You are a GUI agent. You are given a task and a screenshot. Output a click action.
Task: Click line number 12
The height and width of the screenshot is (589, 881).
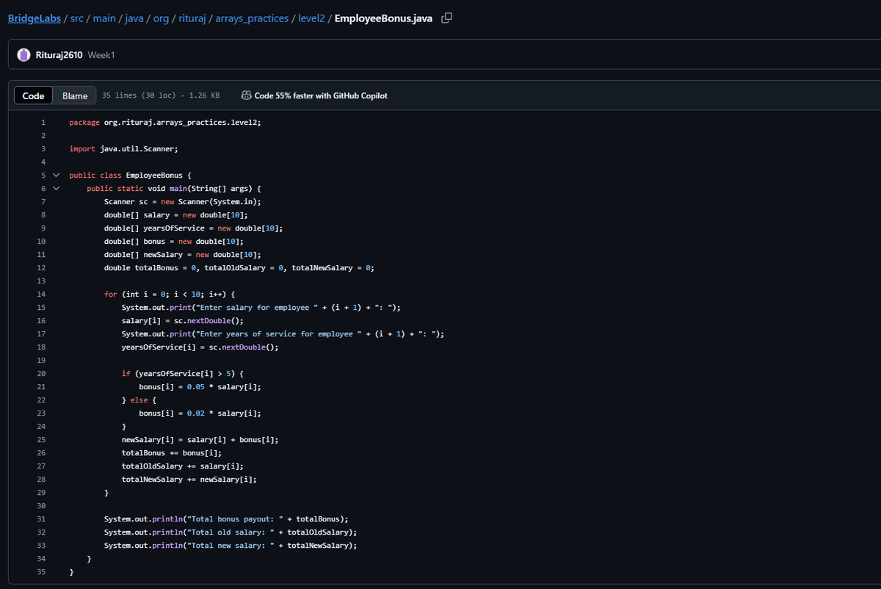(41, 268)
